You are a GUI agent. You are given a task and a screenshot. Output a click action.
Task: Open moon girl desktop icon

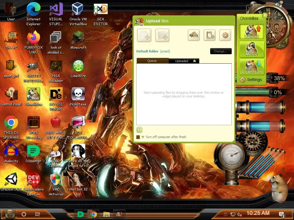(x=11, y=69)
